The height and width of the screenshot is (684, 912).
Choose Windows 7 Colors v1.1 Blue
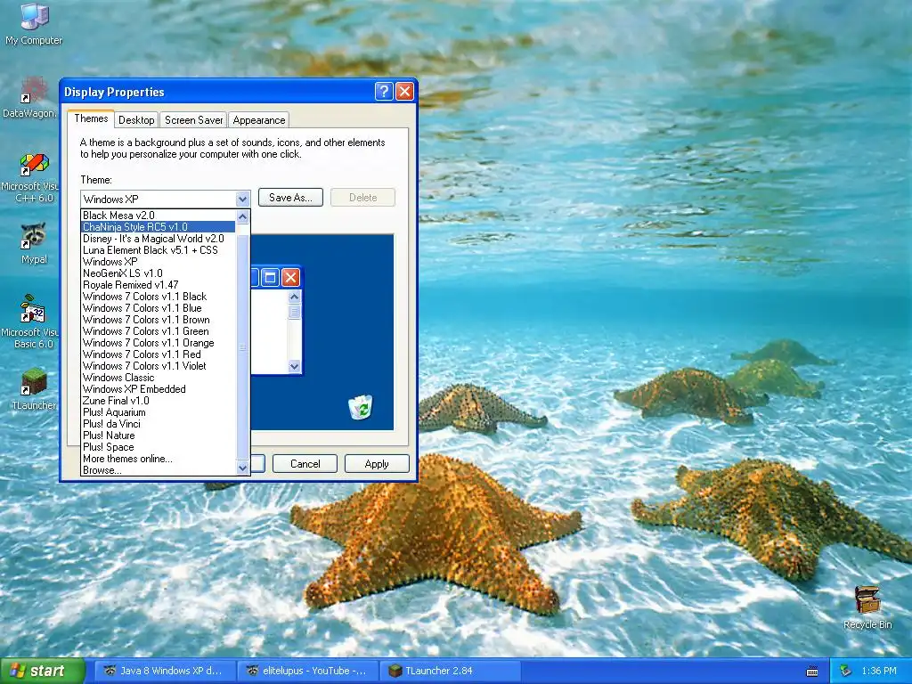coord(159,308)
